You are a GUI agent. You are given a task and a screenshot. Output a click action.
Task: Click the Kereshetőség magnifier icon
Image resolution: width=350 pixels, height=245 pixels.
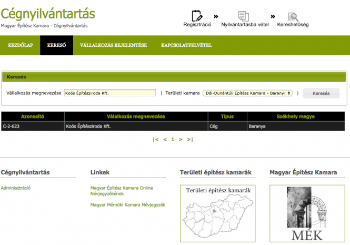(293, 17)
